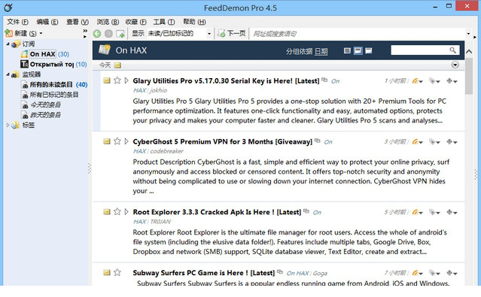Mark today's group read envelope icon
This screenshot has width=481, height=297.
coord(117,65)
